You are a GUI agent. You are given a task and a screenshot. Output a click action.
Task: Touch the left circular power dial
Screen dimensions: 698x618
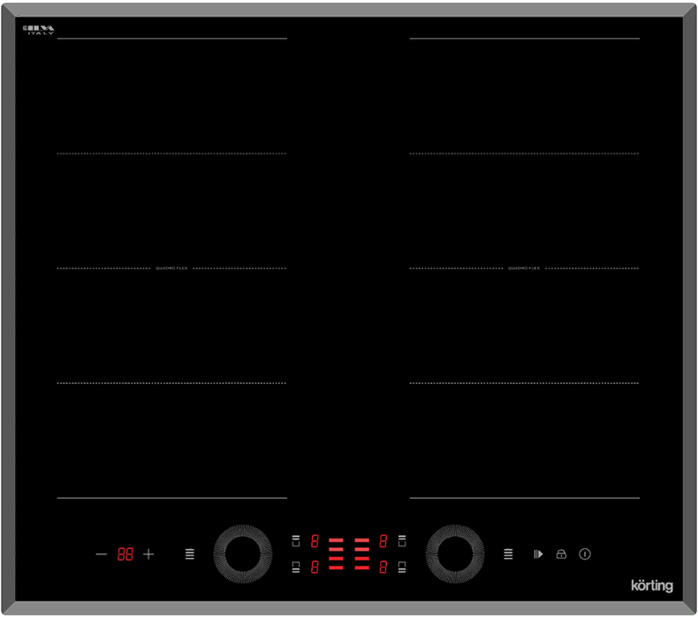click(242, 554)
